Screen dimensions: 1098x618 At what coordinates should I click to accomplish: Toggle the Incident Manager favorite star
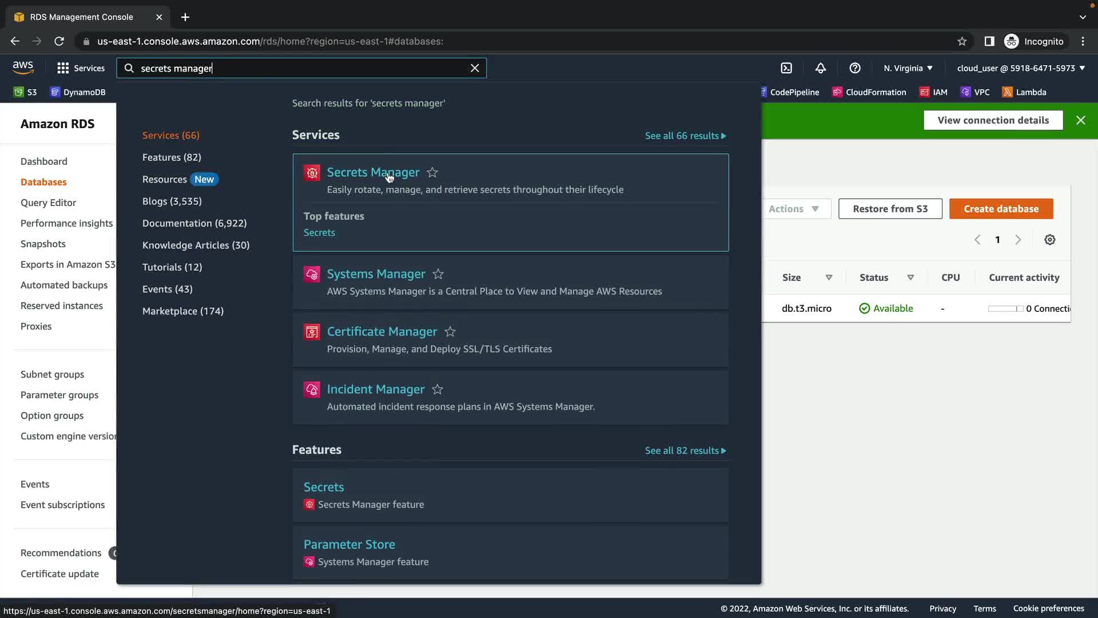pos(437,390)
